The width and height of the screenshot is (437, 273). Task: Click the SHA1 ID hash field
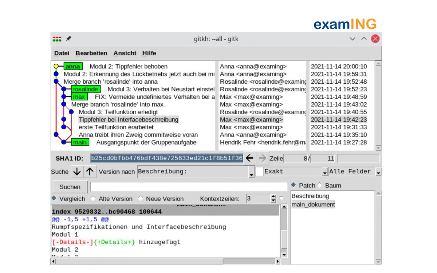click(x=167, y=158)
